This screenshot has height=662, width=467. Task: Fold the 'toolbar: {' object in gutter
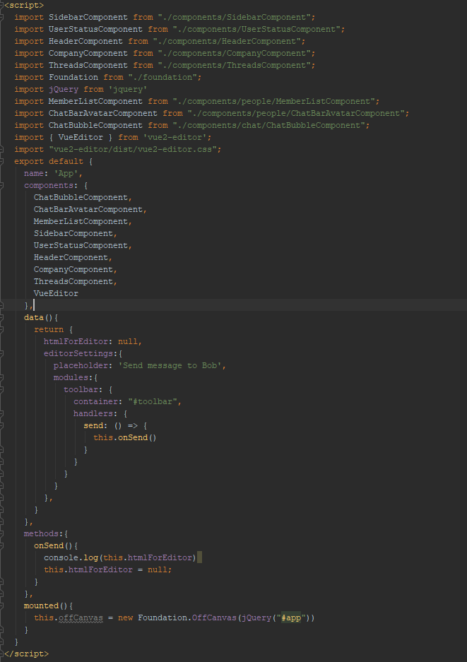coord(1,389)
